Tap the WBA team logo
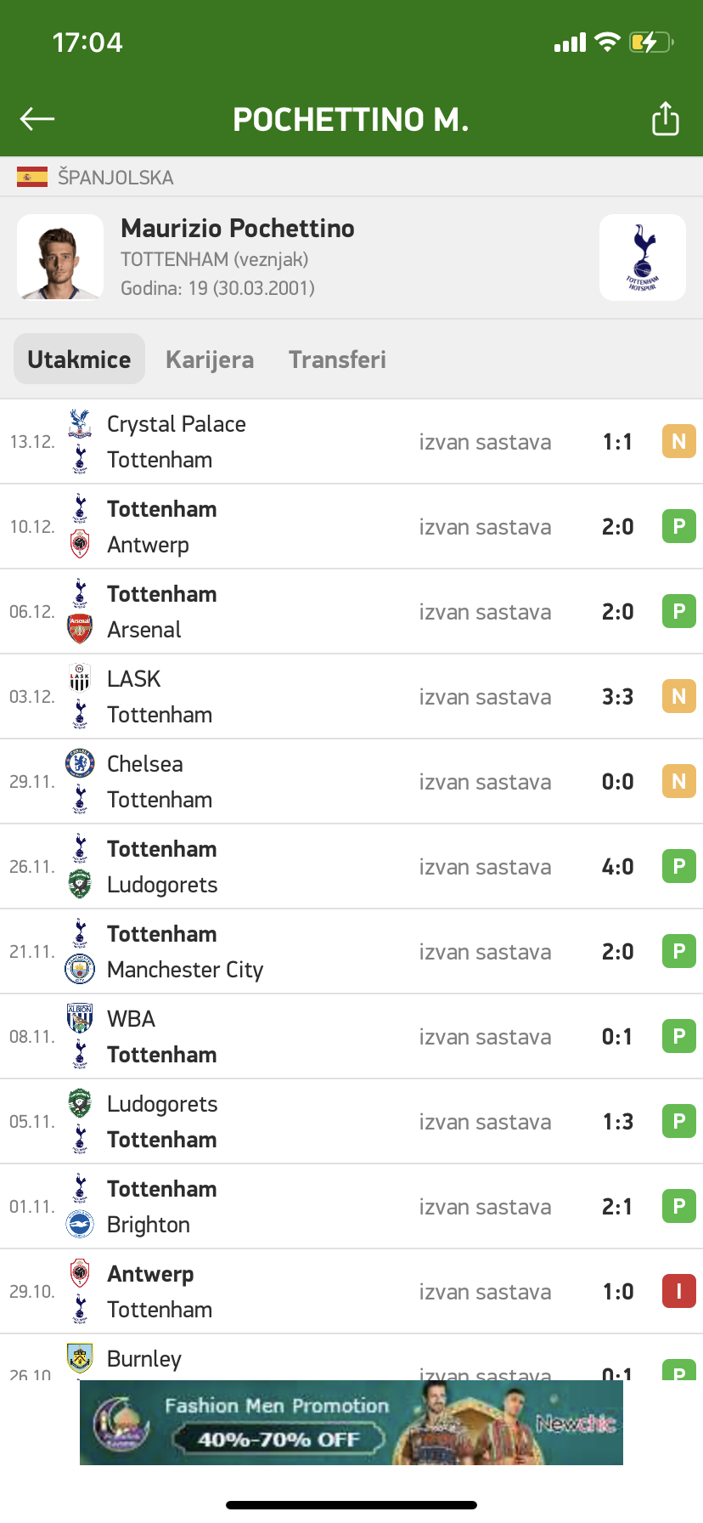This screenshot has height=1523, width=703. [x=80, y=1018]
